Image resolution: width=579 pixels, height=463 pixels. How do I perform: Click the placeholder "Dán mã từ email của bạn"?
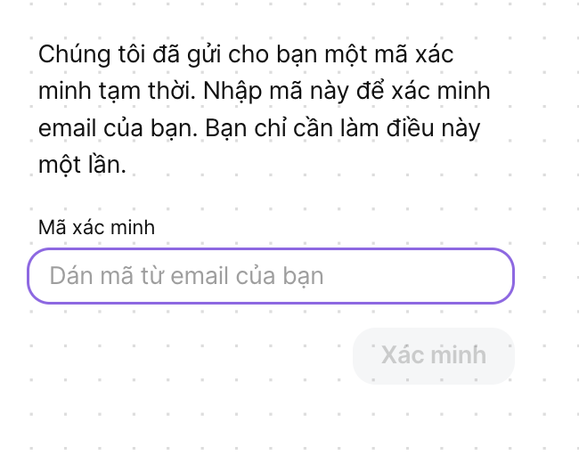(186, 276)
